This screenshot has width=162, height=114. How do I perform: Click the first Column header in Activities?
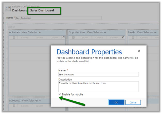click(x=25, y=38)
